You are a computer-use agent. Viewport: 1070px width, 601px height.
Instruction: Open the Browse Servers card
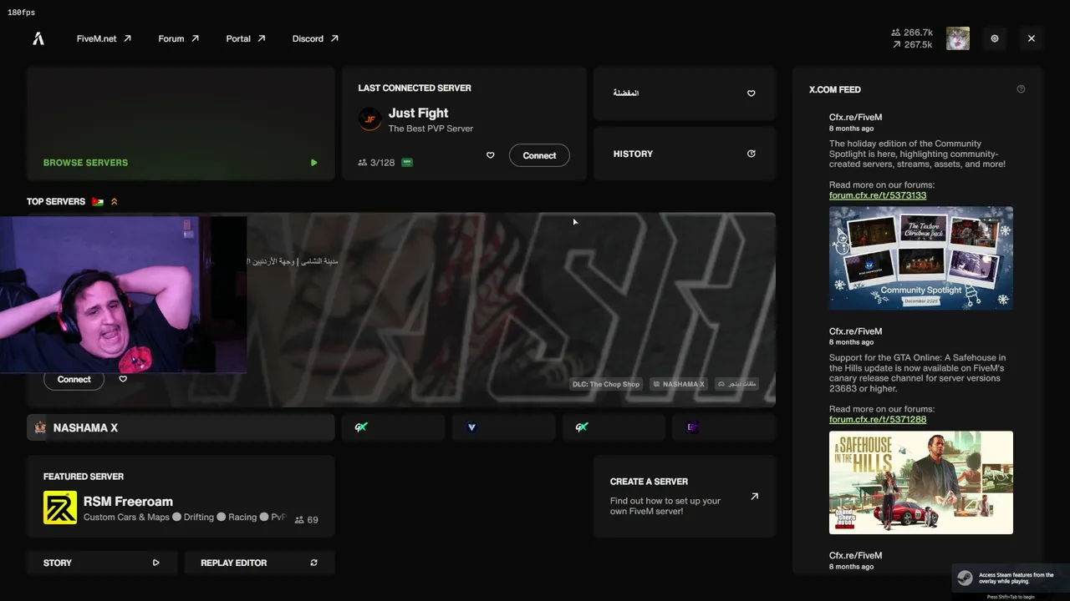tap(181, 124)
